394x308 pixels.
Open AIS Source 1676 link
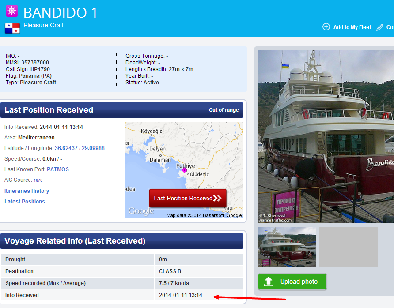pyautogui.click(x=38, y=180)
